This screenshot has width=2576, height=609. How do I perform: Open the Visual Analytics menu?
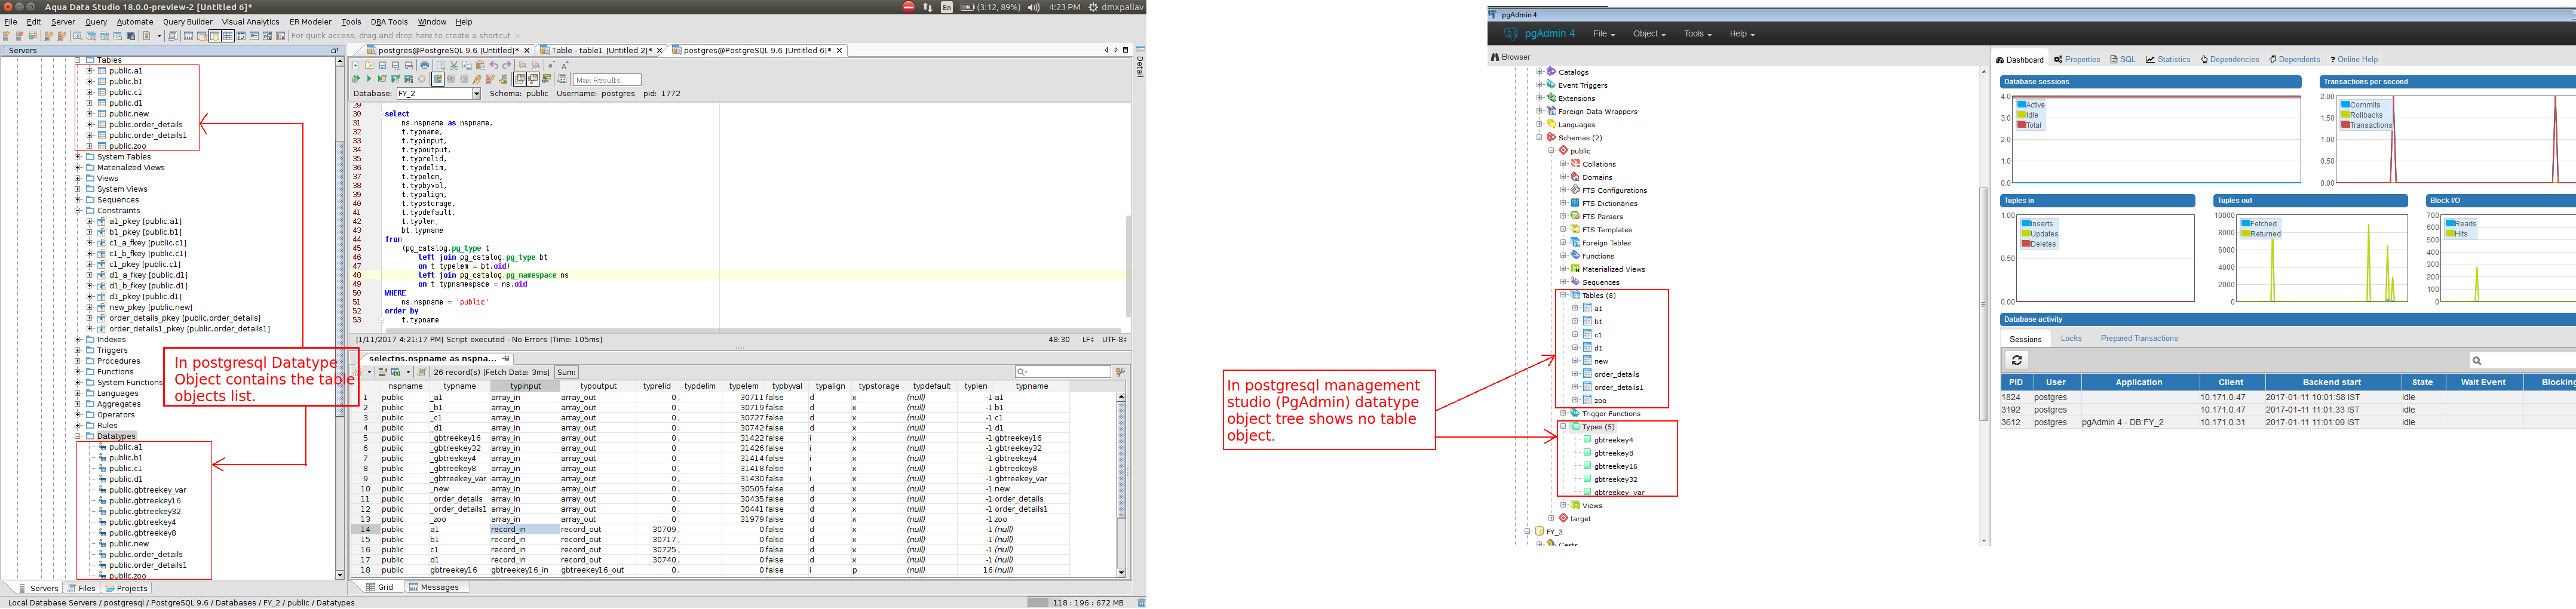(251, 21)
